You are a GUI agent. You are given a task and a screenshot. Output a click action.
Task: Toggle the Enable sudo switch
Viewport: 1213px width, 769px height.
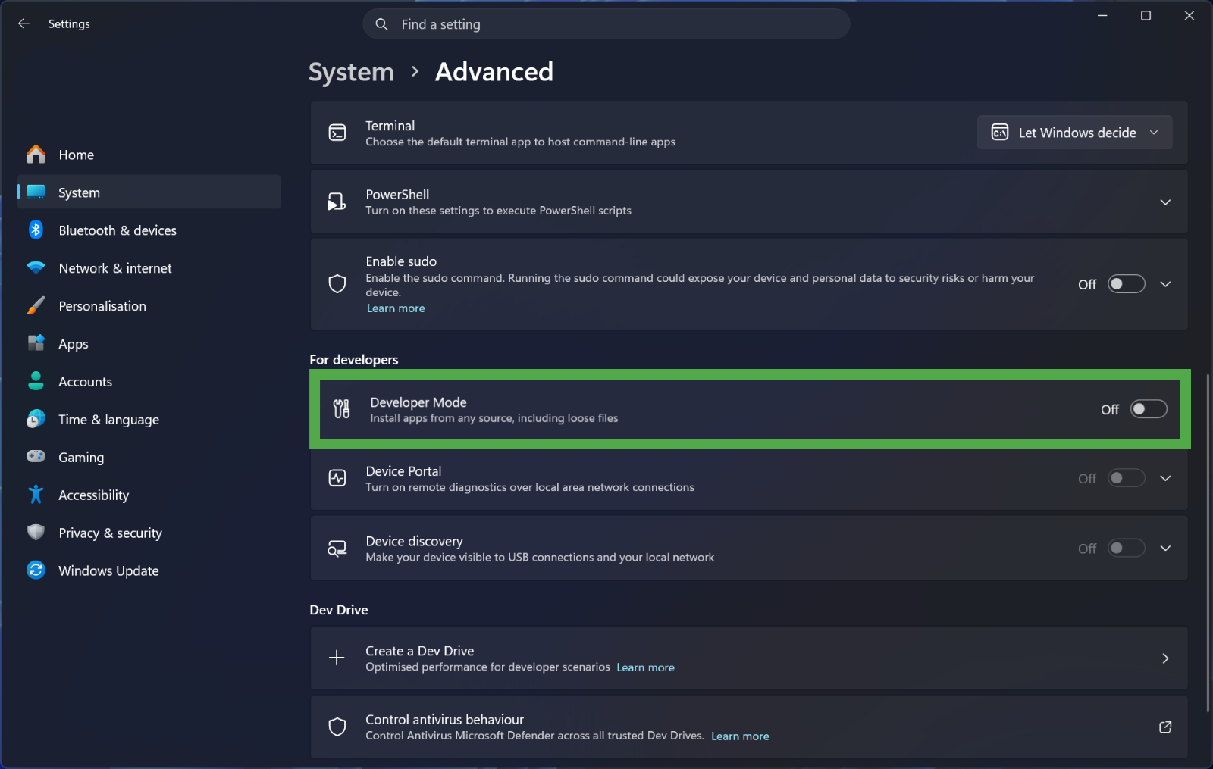[1127, 284]
